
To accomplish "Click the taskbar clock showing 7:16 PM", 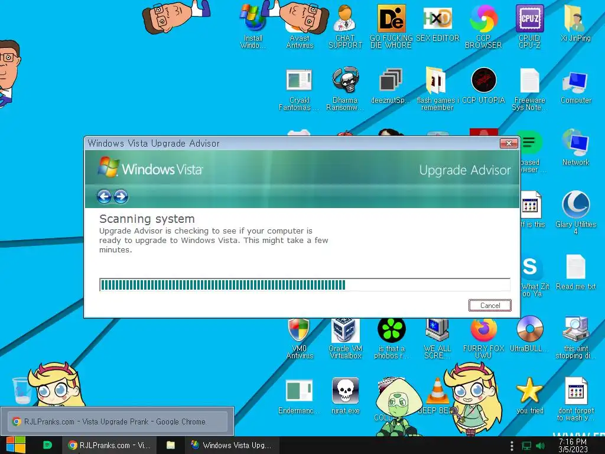I will pos(573,446).
